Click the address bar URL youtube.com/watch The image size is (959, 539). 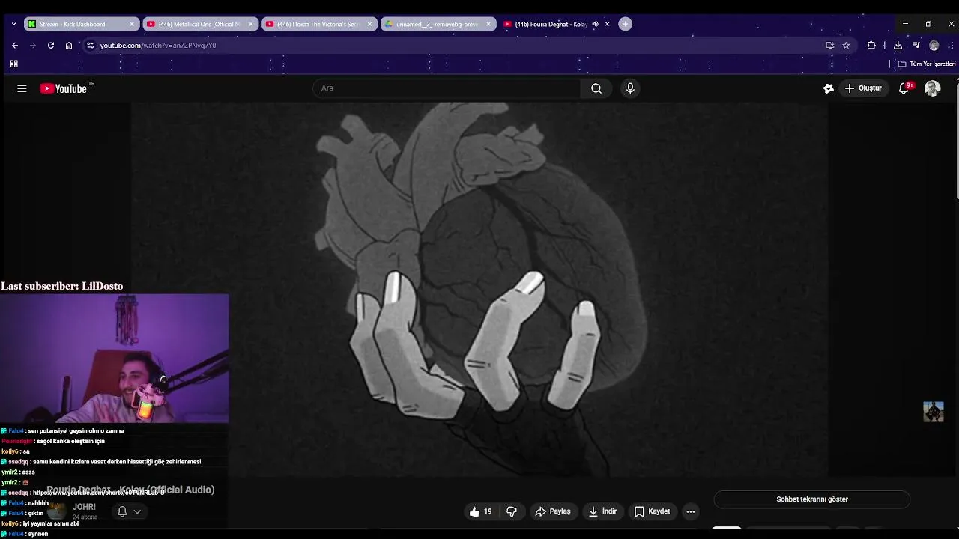158,45
